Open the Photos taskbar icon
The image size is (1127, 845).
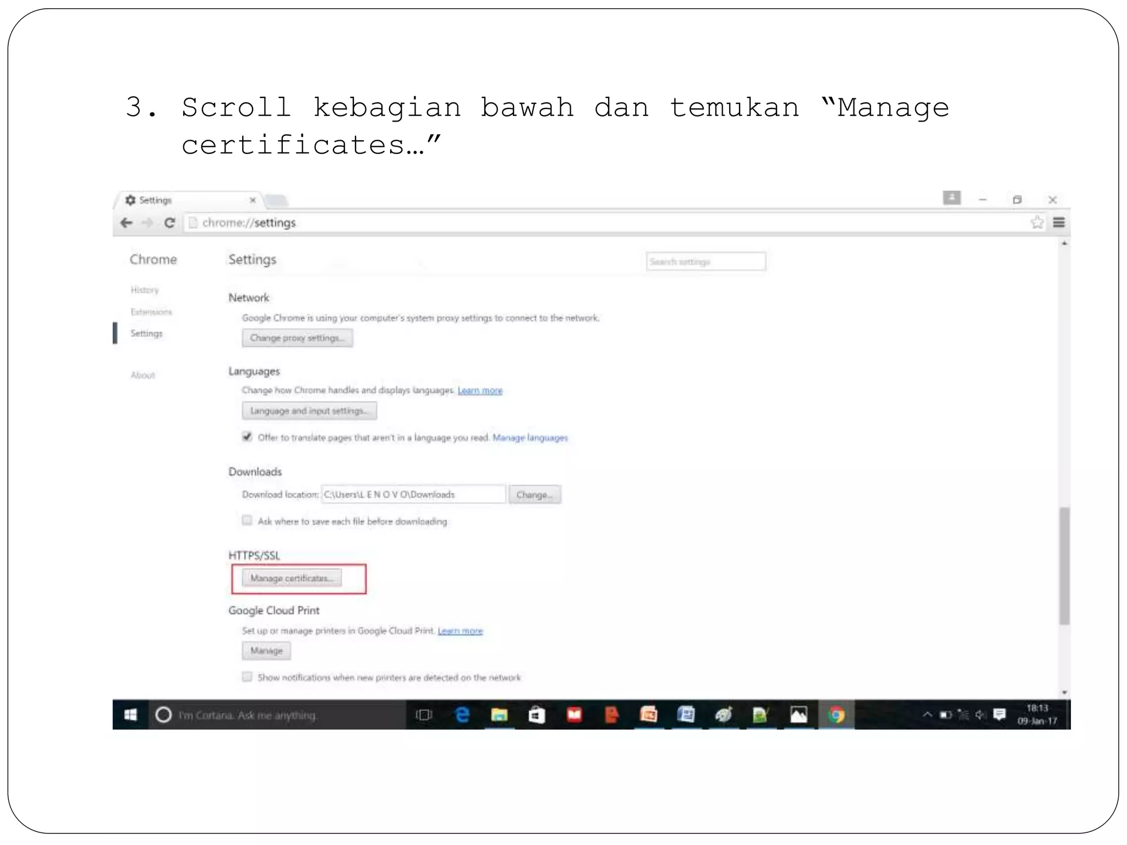tap(798, 715)
